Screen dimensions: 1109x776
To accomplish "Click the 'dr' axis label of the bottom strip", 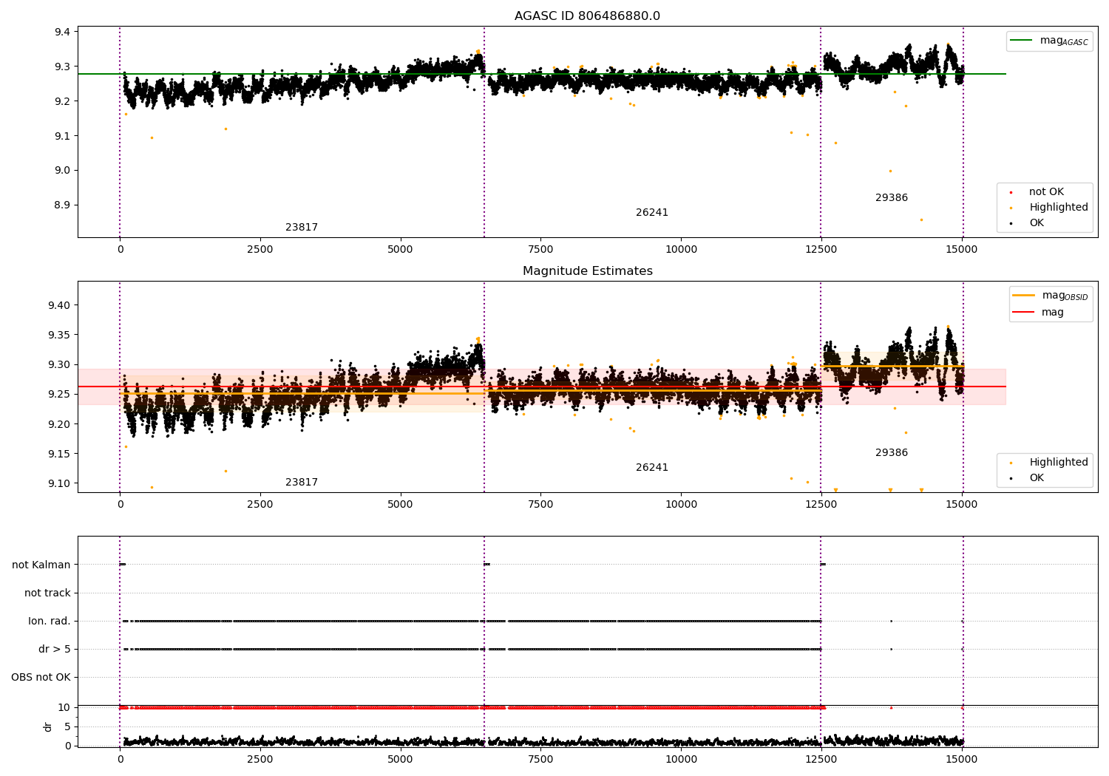I will pyautogui.click(x=48, y=726).
